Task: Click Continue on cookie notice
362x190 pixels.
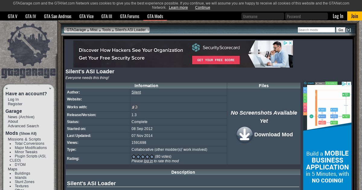Action: pyautogui.click(x=203, y=8)
